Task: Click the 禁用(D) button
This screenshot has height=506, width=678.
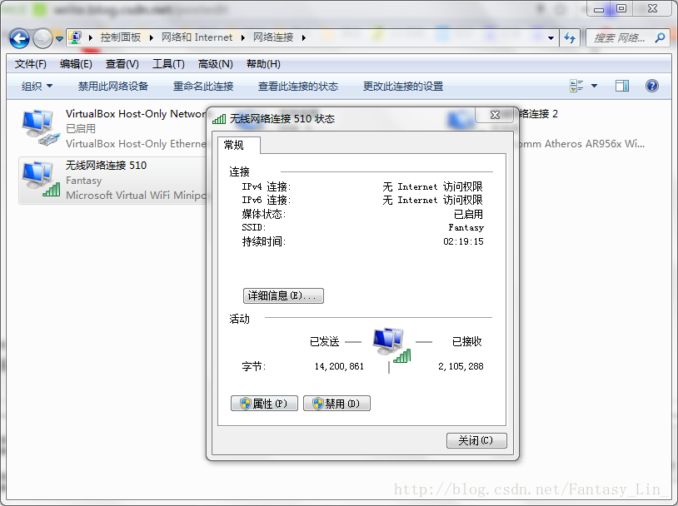Action: pyautogui.click(x=337, y=403)
